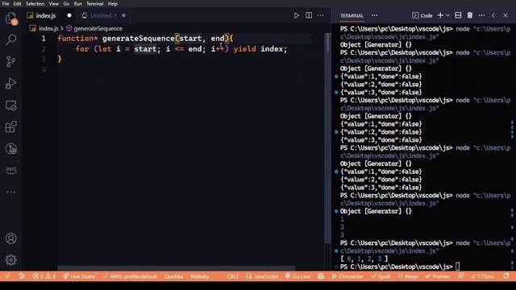The image size is (516, 290).
Task: Start Go Live server
Action: [x=298, y=276]
